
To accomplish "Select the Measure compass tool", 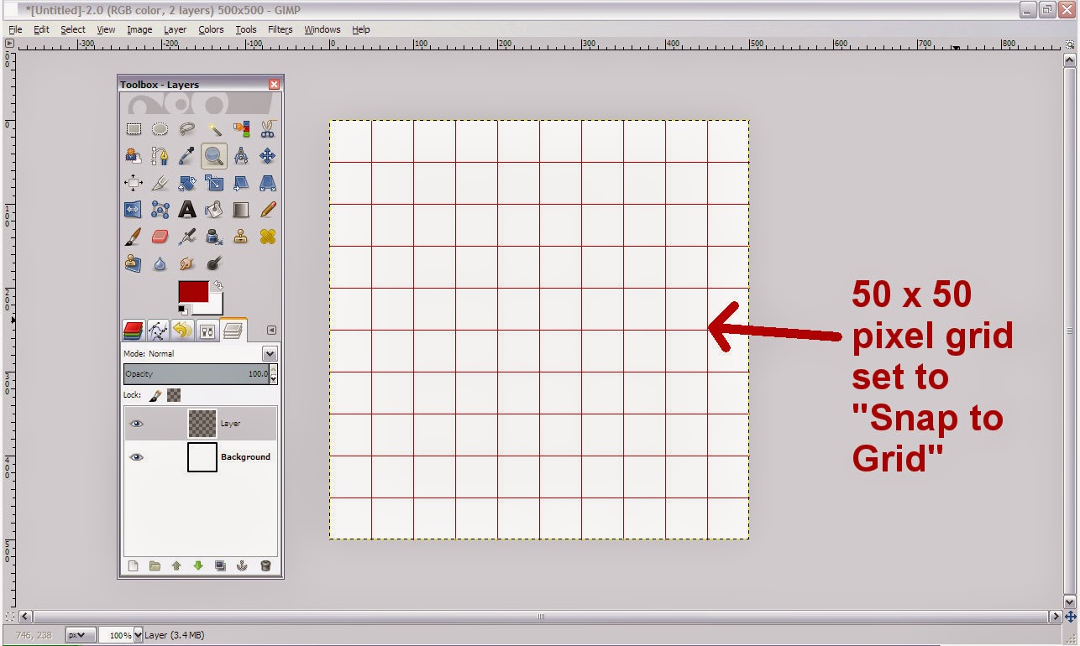I will (241, 156).
